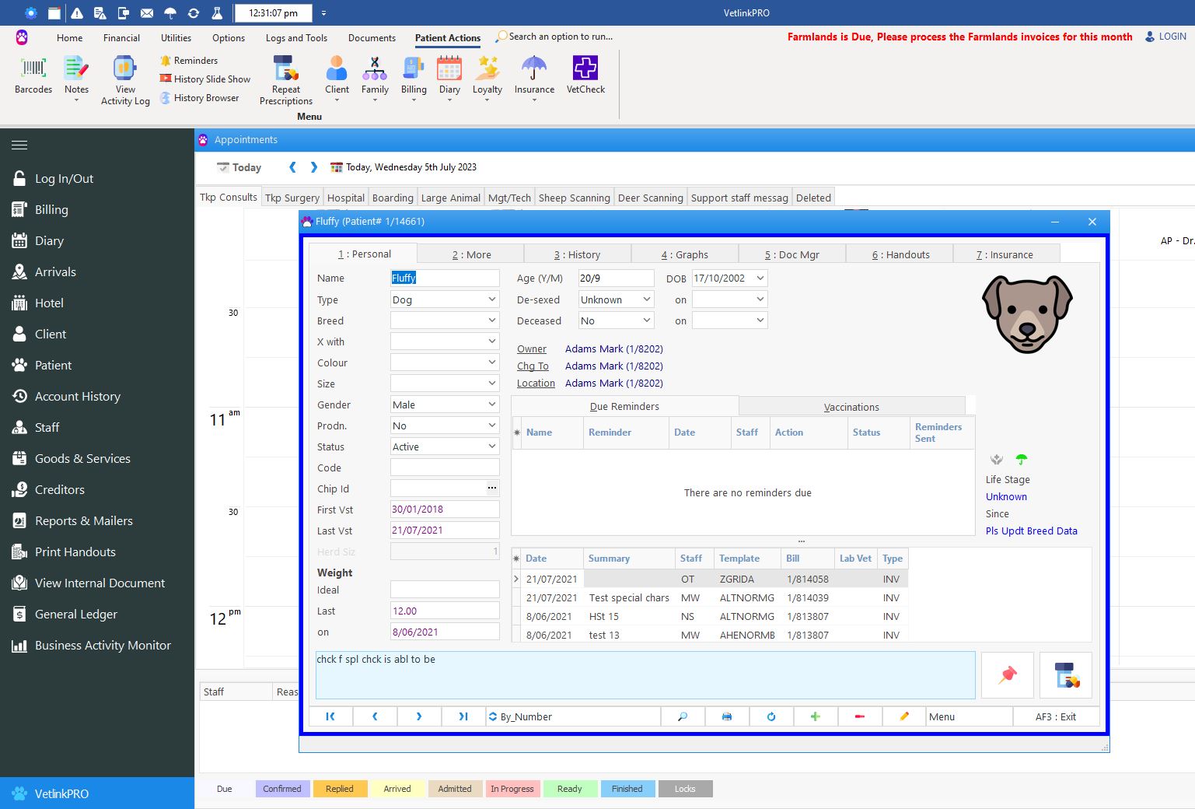Switch to the 3 : History tab
This screenshot has height=809, width=1195.
pyautogui.click(x=578, y=254)
